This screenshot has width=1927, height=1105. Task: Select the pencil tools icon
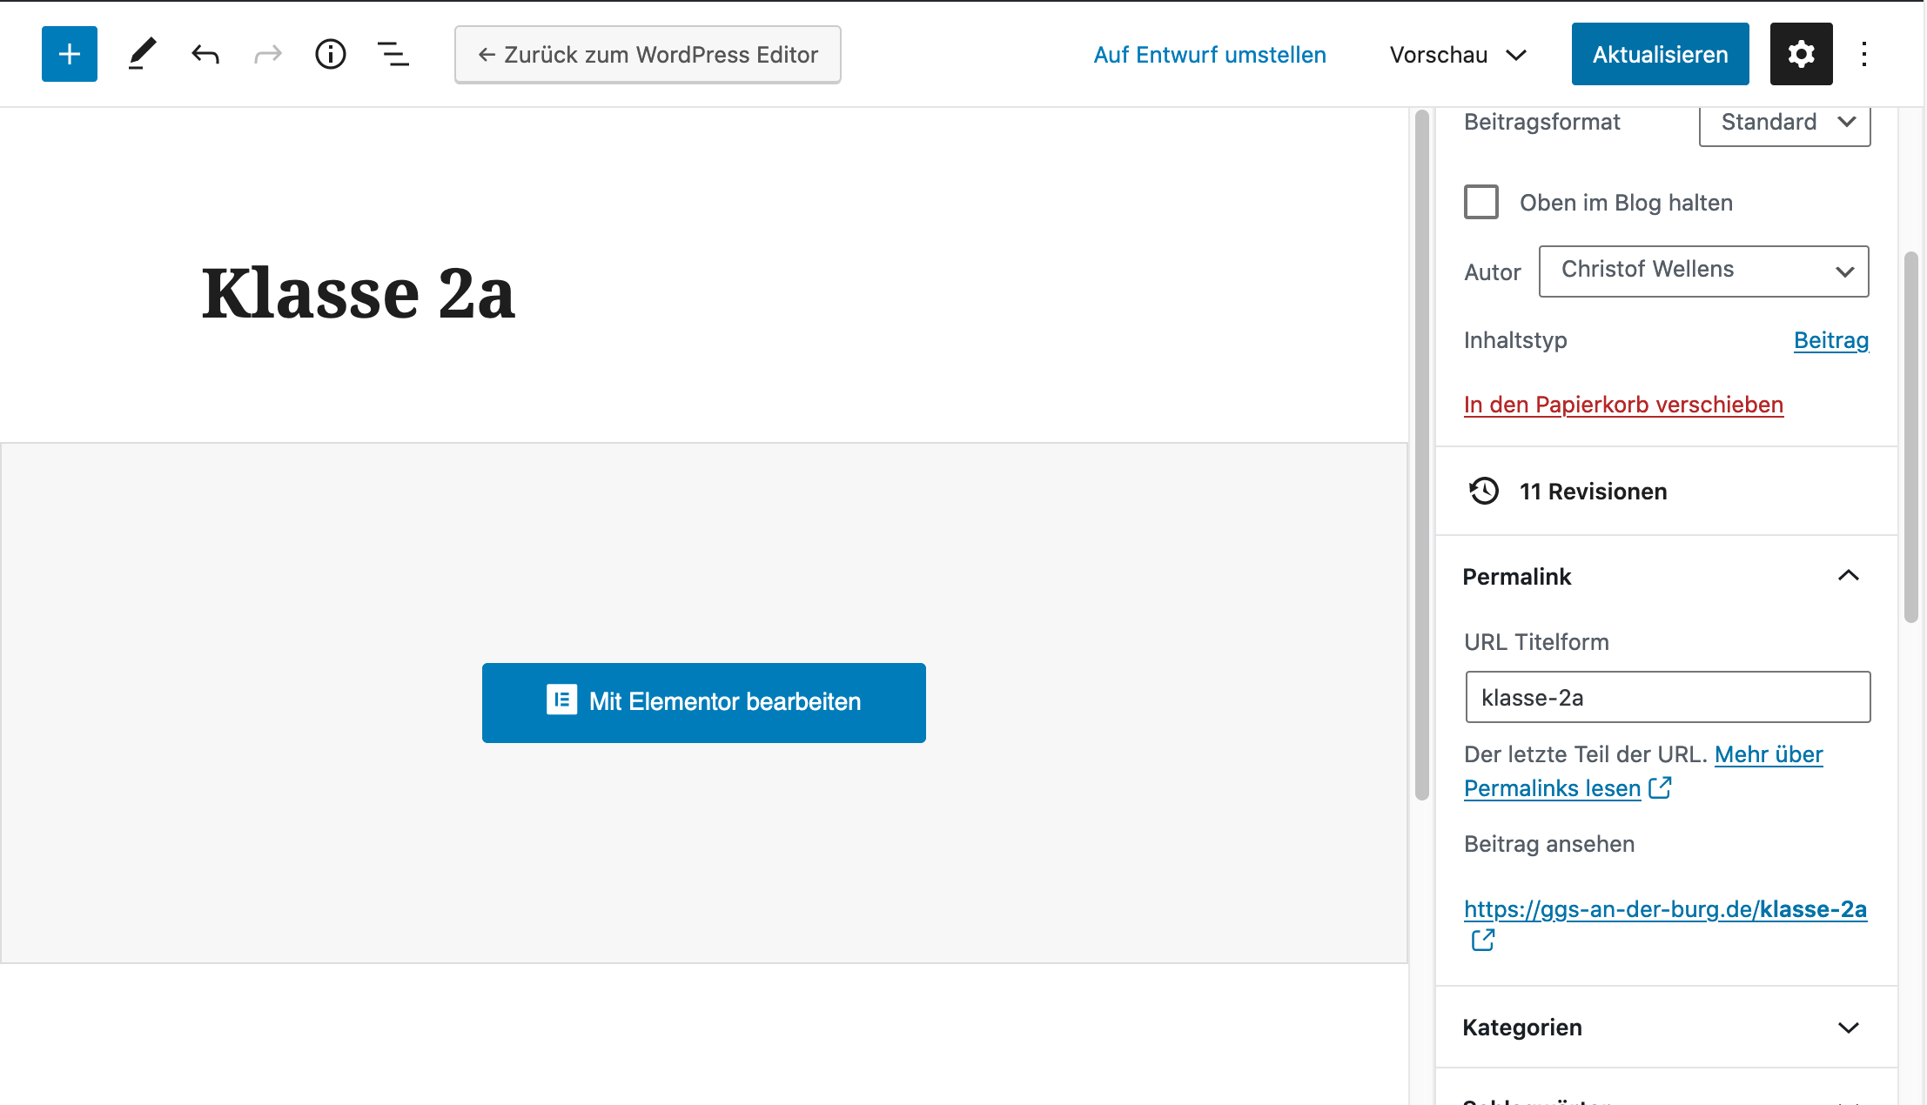[142, 54]
